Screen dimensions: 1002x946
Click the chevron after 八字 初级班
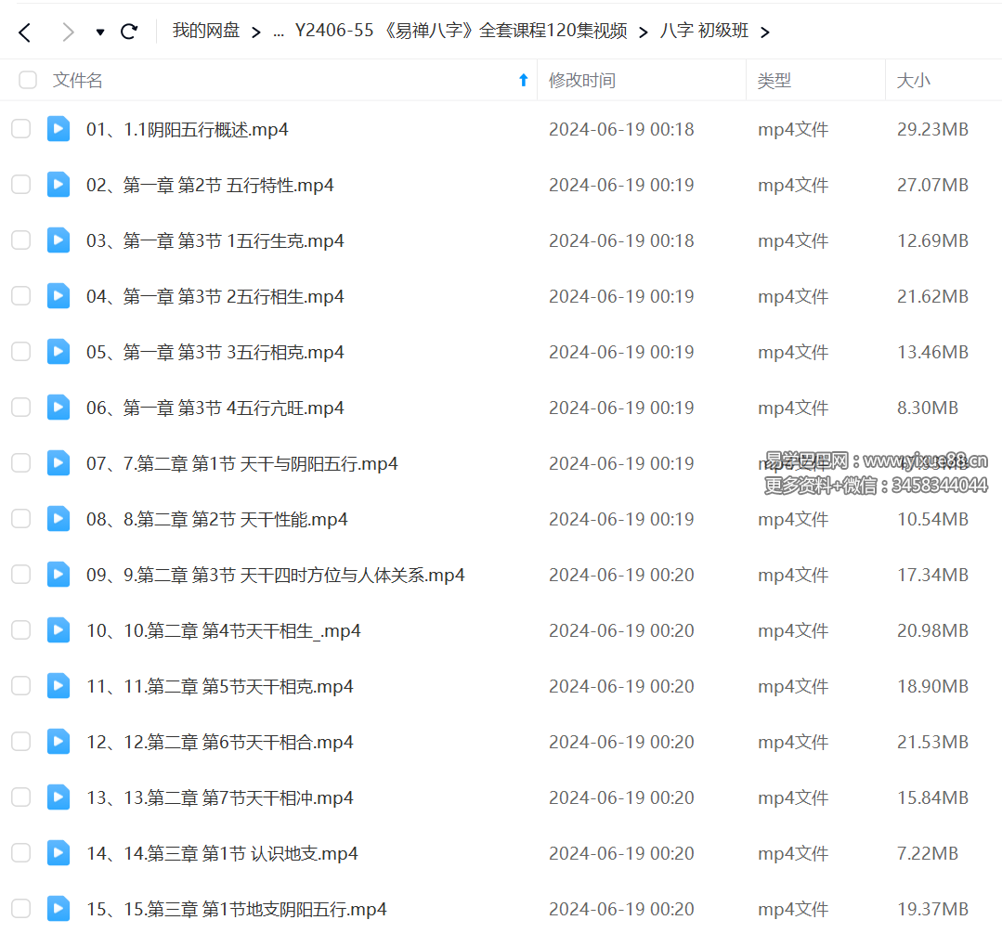765,31
